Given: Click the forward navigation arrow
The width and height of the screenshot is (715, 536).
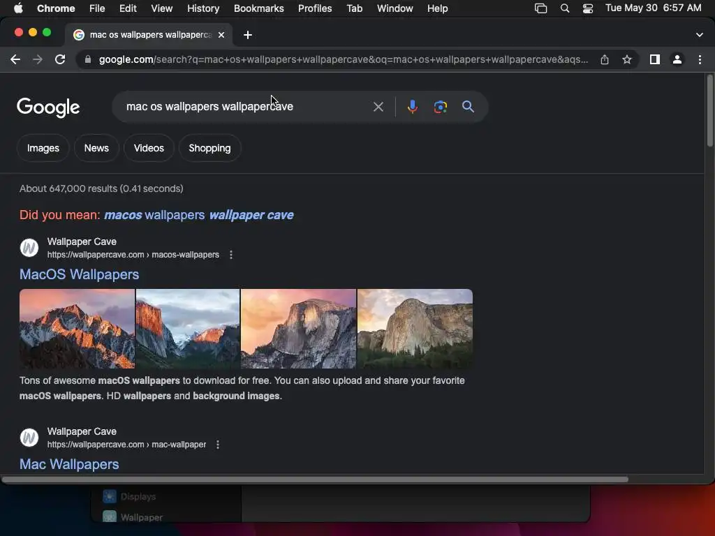Looking at the screenshot, I should pyautogui.click(x=38, y=59).
